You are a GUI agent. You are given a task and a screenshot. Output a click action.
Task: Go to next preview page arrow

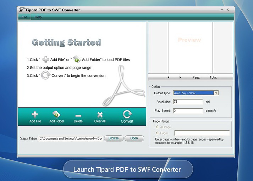click(x=180, y=77)
